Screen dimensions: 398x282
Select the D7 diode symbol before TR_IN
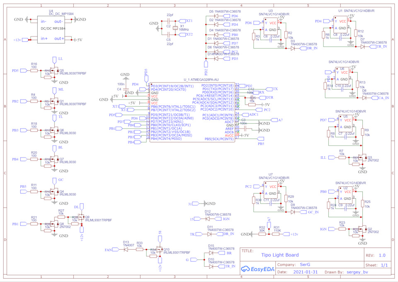point(362,47)
